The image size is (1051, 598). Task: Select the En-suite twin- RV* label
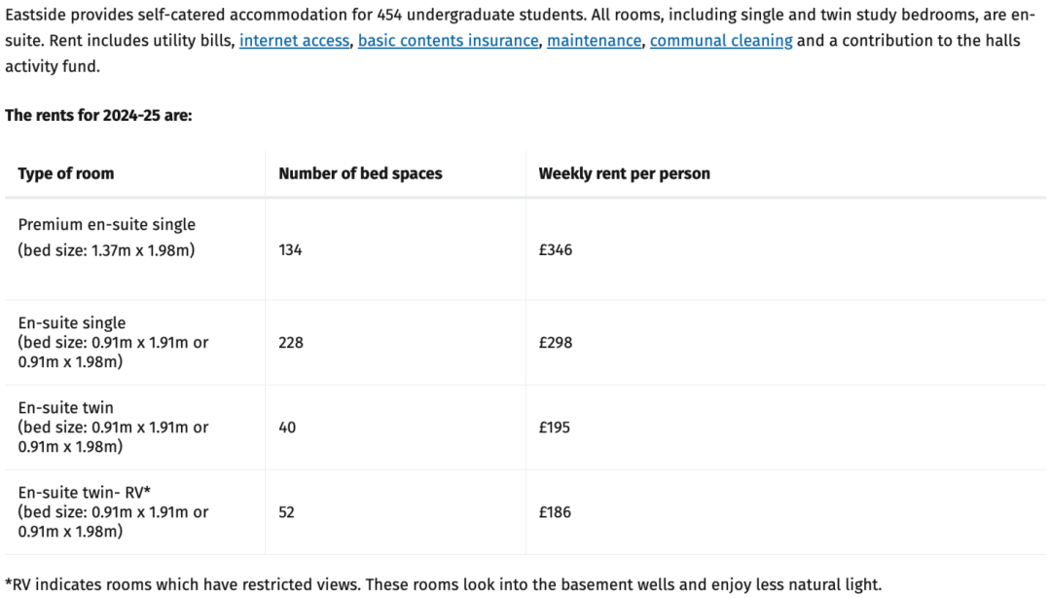click(85, 493)
